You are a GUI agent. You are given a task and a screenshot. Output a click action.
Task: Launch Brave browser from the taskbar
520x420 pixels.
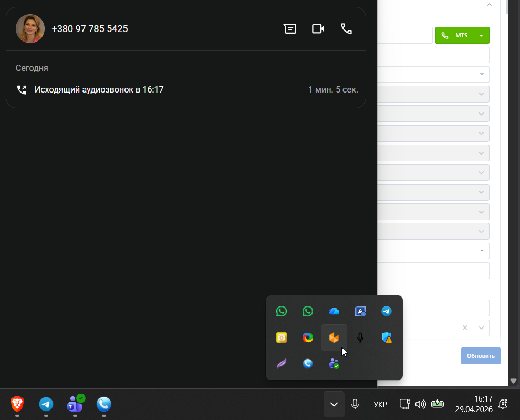(17, 404)
